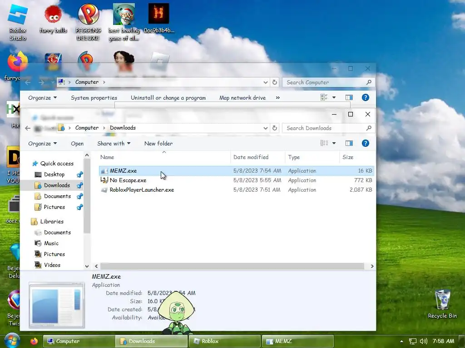Open Desktop in navigation pane

(54, 174)
